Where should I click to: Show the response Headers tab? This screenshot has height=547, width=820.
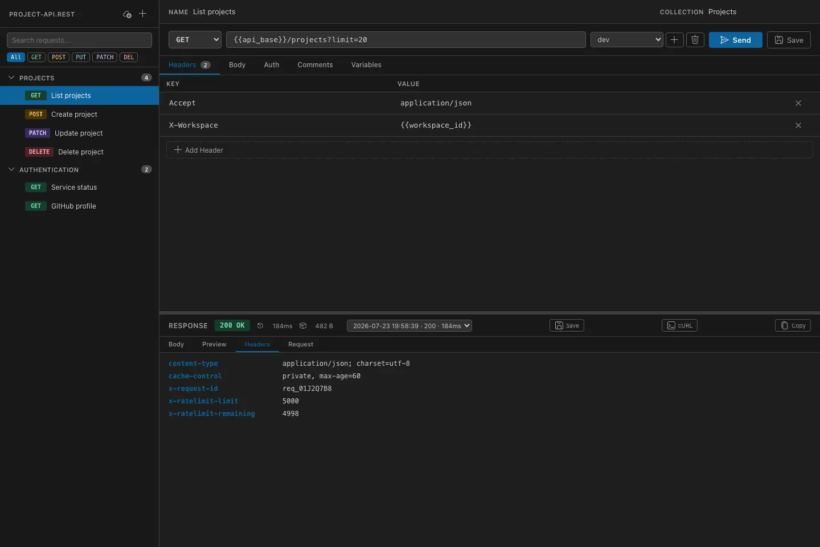pos(257,344)
